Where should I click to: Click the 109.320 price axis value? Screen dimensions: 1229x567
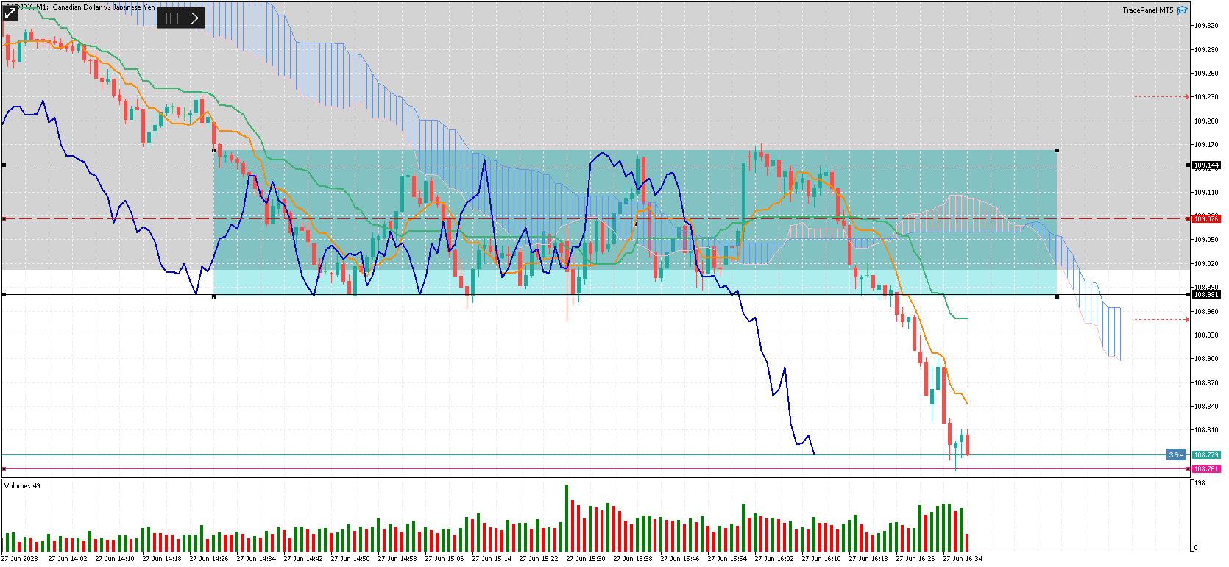pyautogui.click(x=1205, y=26)
